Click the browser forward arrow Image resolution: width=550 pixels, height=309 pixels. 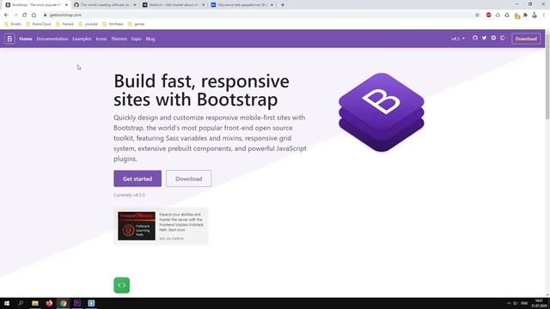pyautogui.click(x=15, y=15)
